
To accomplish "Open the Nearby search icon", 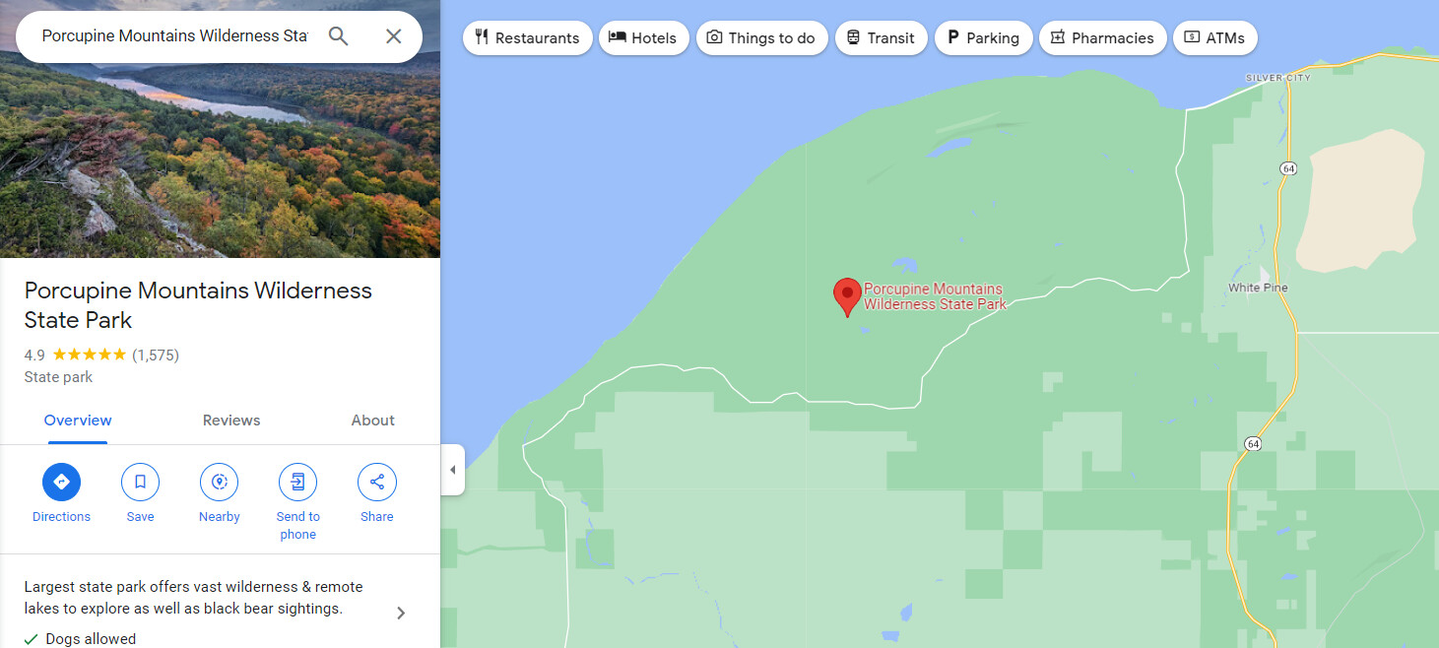I will [219, 483].
